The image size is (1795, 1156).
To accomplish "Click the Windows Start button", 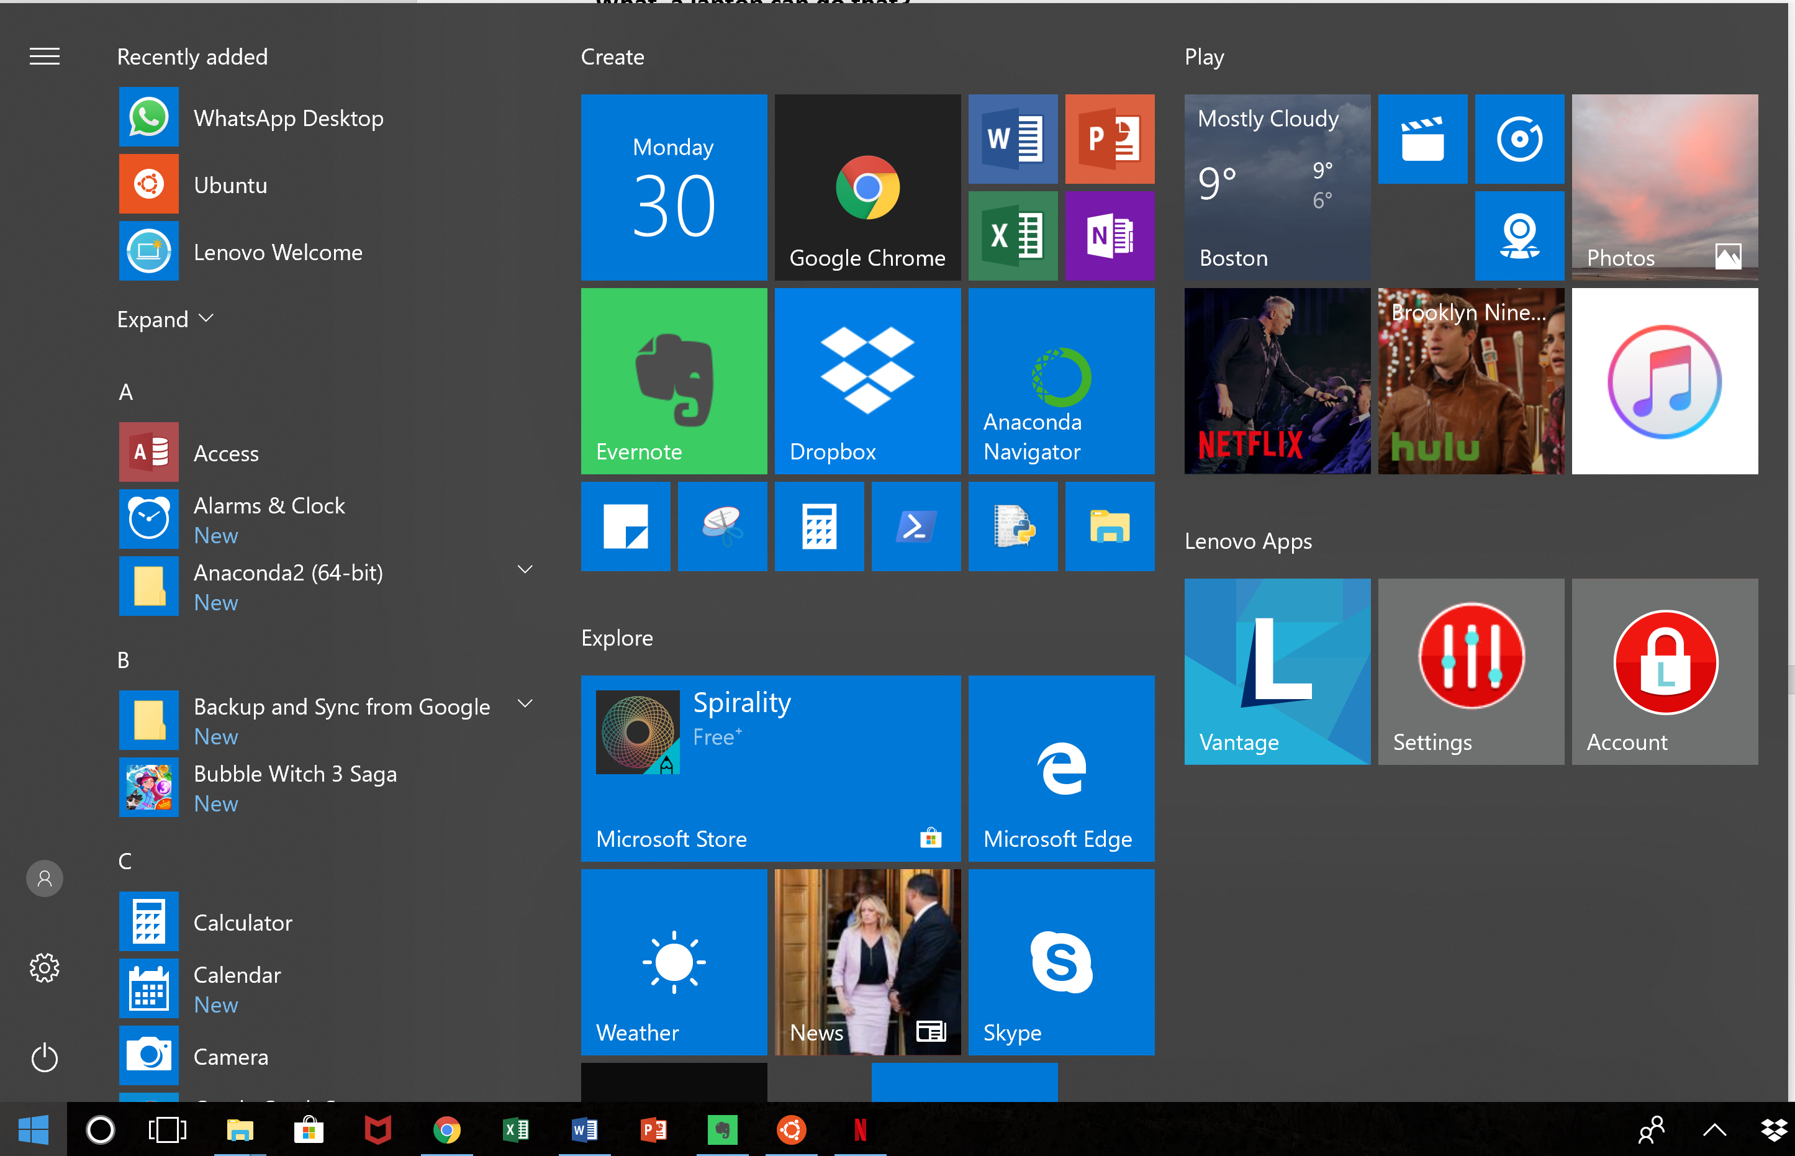I will (x=33, y=1129).
